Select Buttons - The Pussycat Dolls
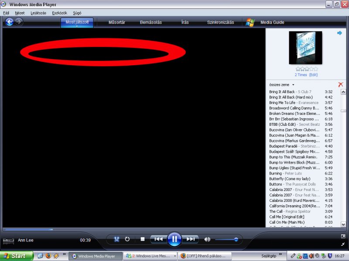The width and height of the screenshot is (349, 261). [301, 184]
